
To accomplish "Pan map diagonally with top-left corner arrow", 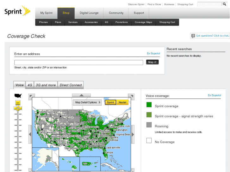I will point(31,97).
